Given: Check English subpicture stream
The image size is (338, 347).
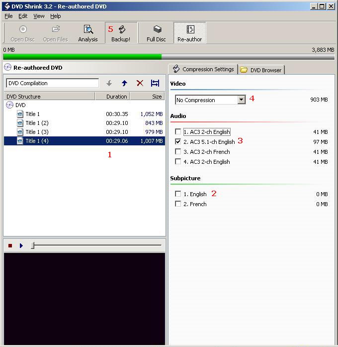Looking at the screenshot, I should pos(178,194).
